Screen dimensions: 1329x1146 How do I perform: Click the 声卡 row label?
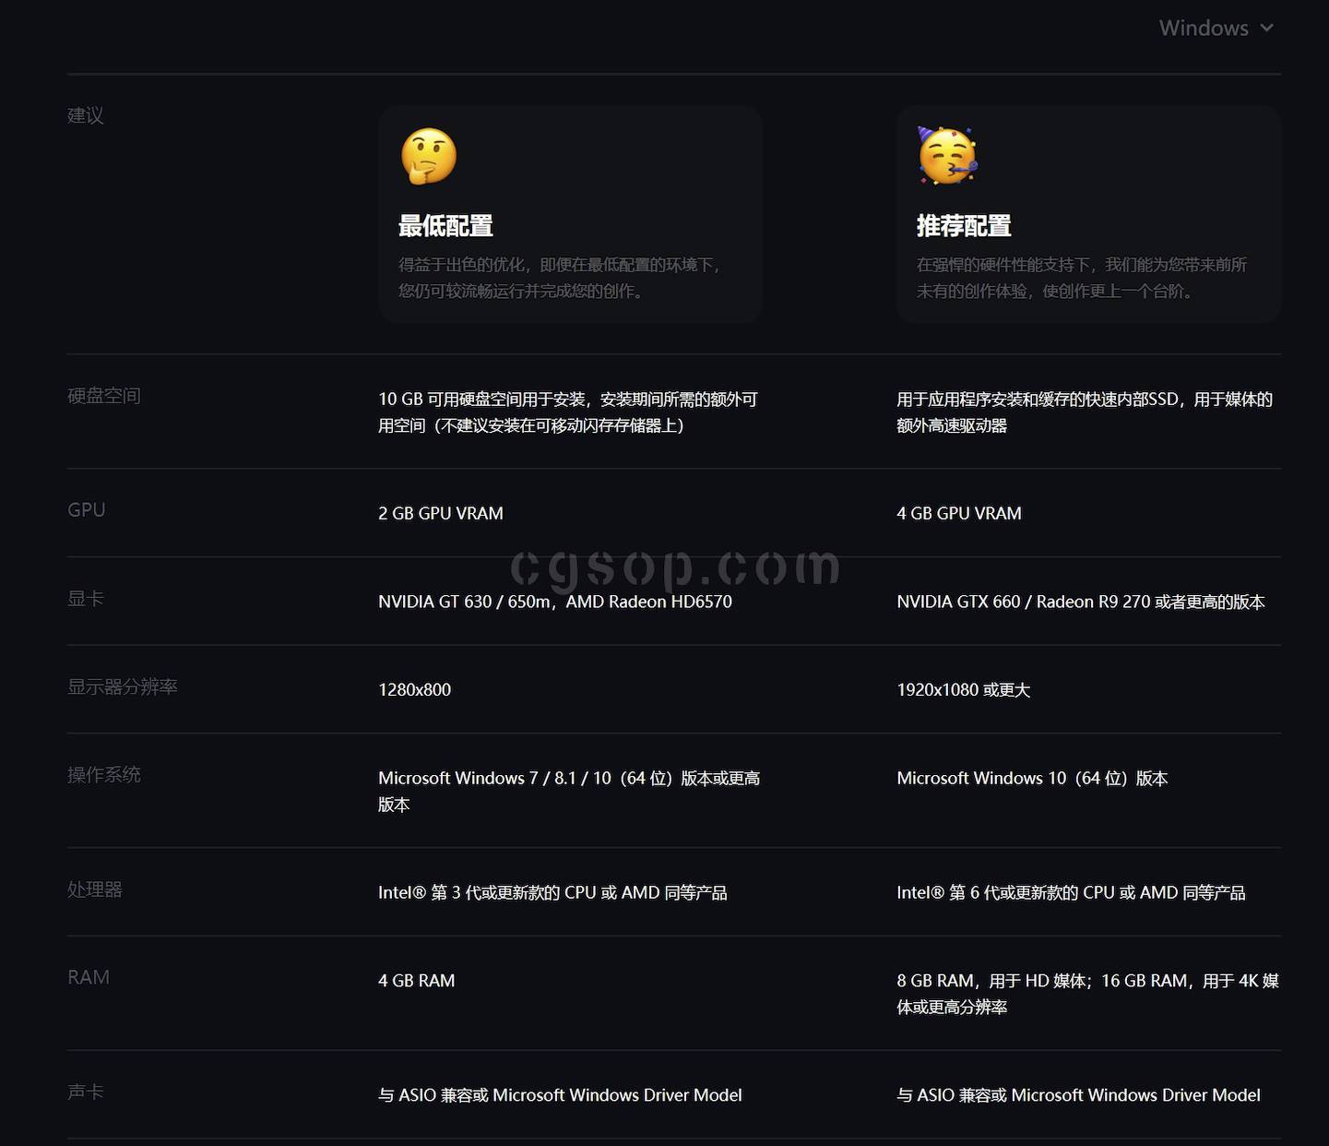point(86,1092)
